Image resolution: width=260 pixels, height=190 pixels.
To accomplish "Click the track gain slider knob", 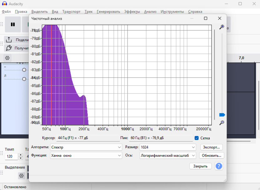I will click(24, 70).
